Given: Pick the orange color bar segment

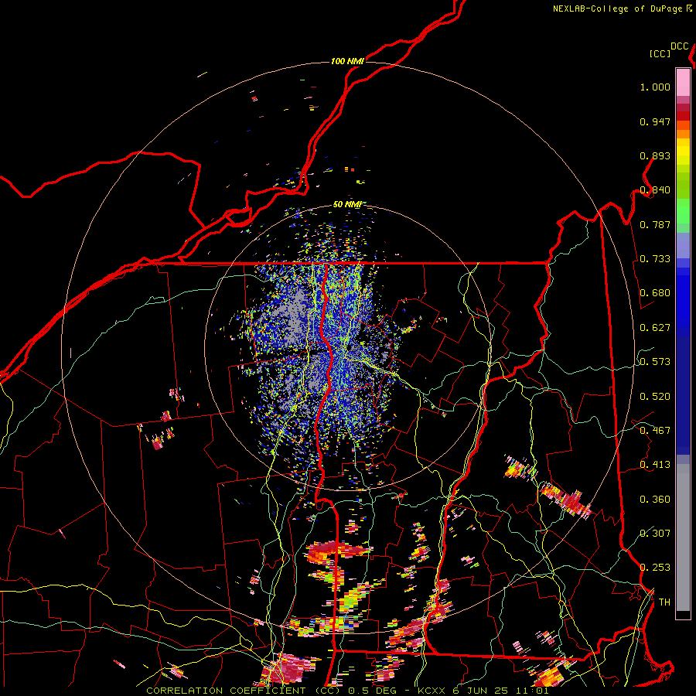Looking at the screenshot, I should tap(683, 134).
